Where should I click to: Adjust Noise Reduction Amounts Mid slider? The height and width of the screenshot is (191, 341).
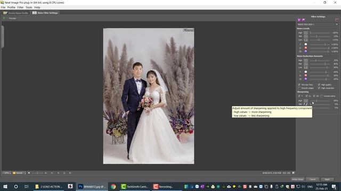(320, 64)
